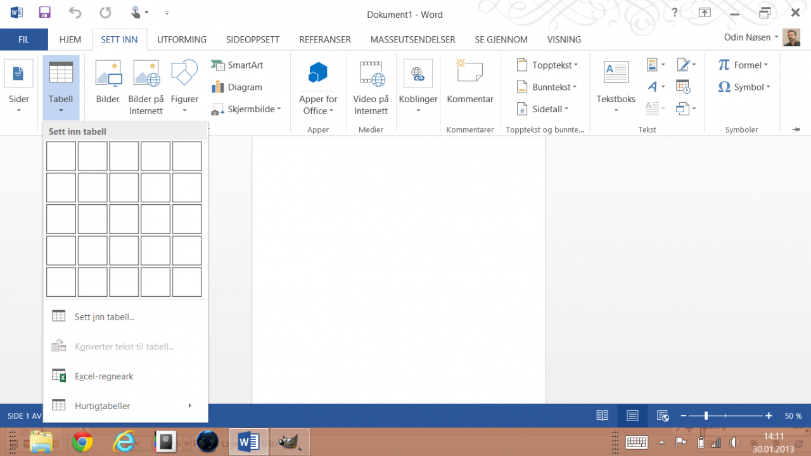
Task: Open the Bunntekst dropdown
Action: (547, 87)
